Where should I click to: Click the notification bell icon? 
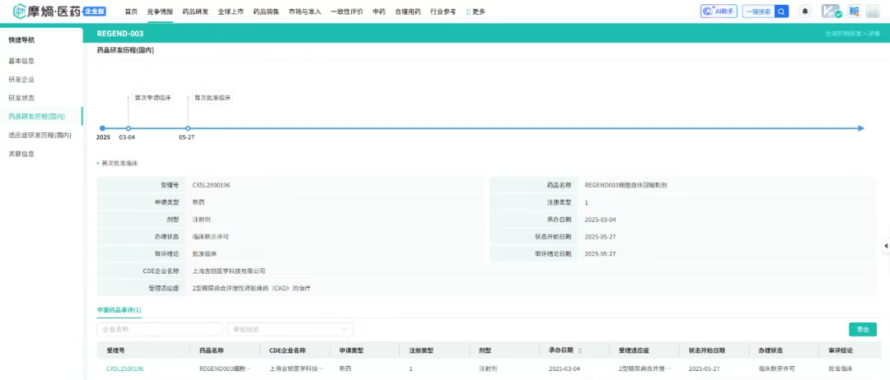(805, 12)
